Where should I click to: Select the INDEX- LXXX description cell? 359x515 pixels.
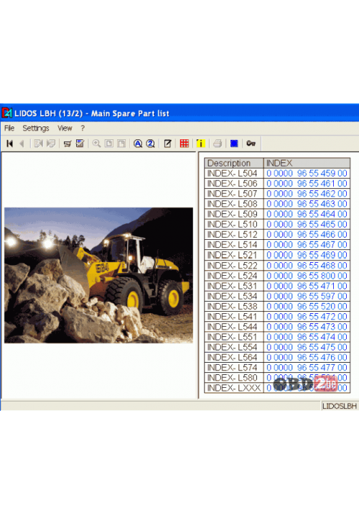pyautogui.click(x=234, y=388)
